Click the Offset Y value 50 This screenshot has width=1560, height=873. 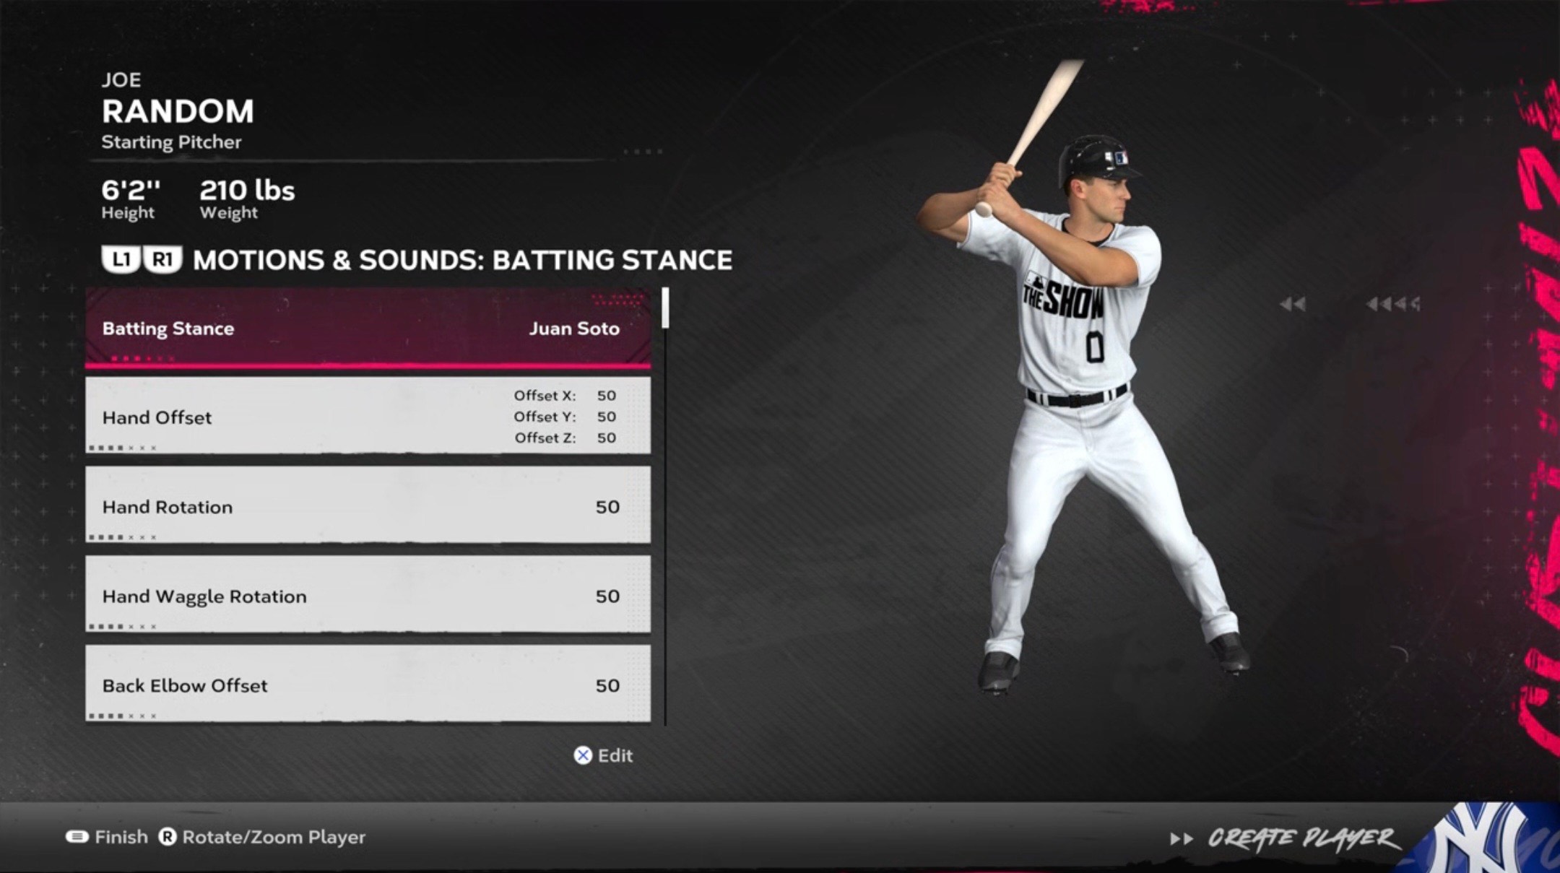(x=607, y=417)
